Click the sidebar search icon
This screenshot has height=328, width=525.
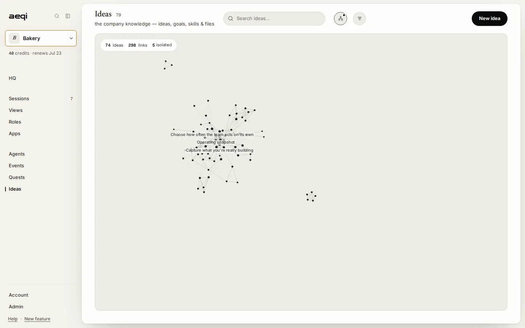57,16
